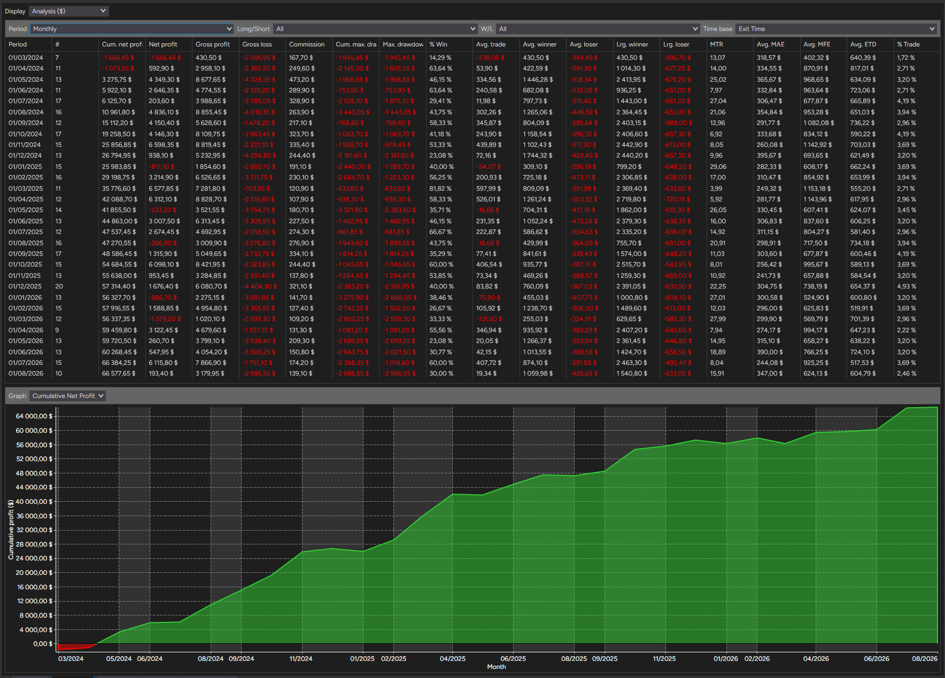Select the 01/04/2024 period row

pos(472,68)
